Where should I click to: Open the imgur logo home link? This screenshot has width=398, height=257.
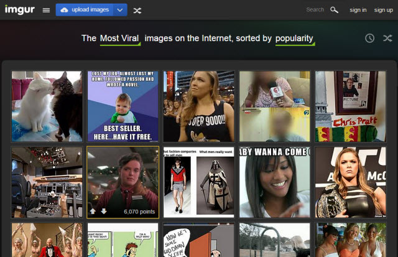tap(20, 10)
